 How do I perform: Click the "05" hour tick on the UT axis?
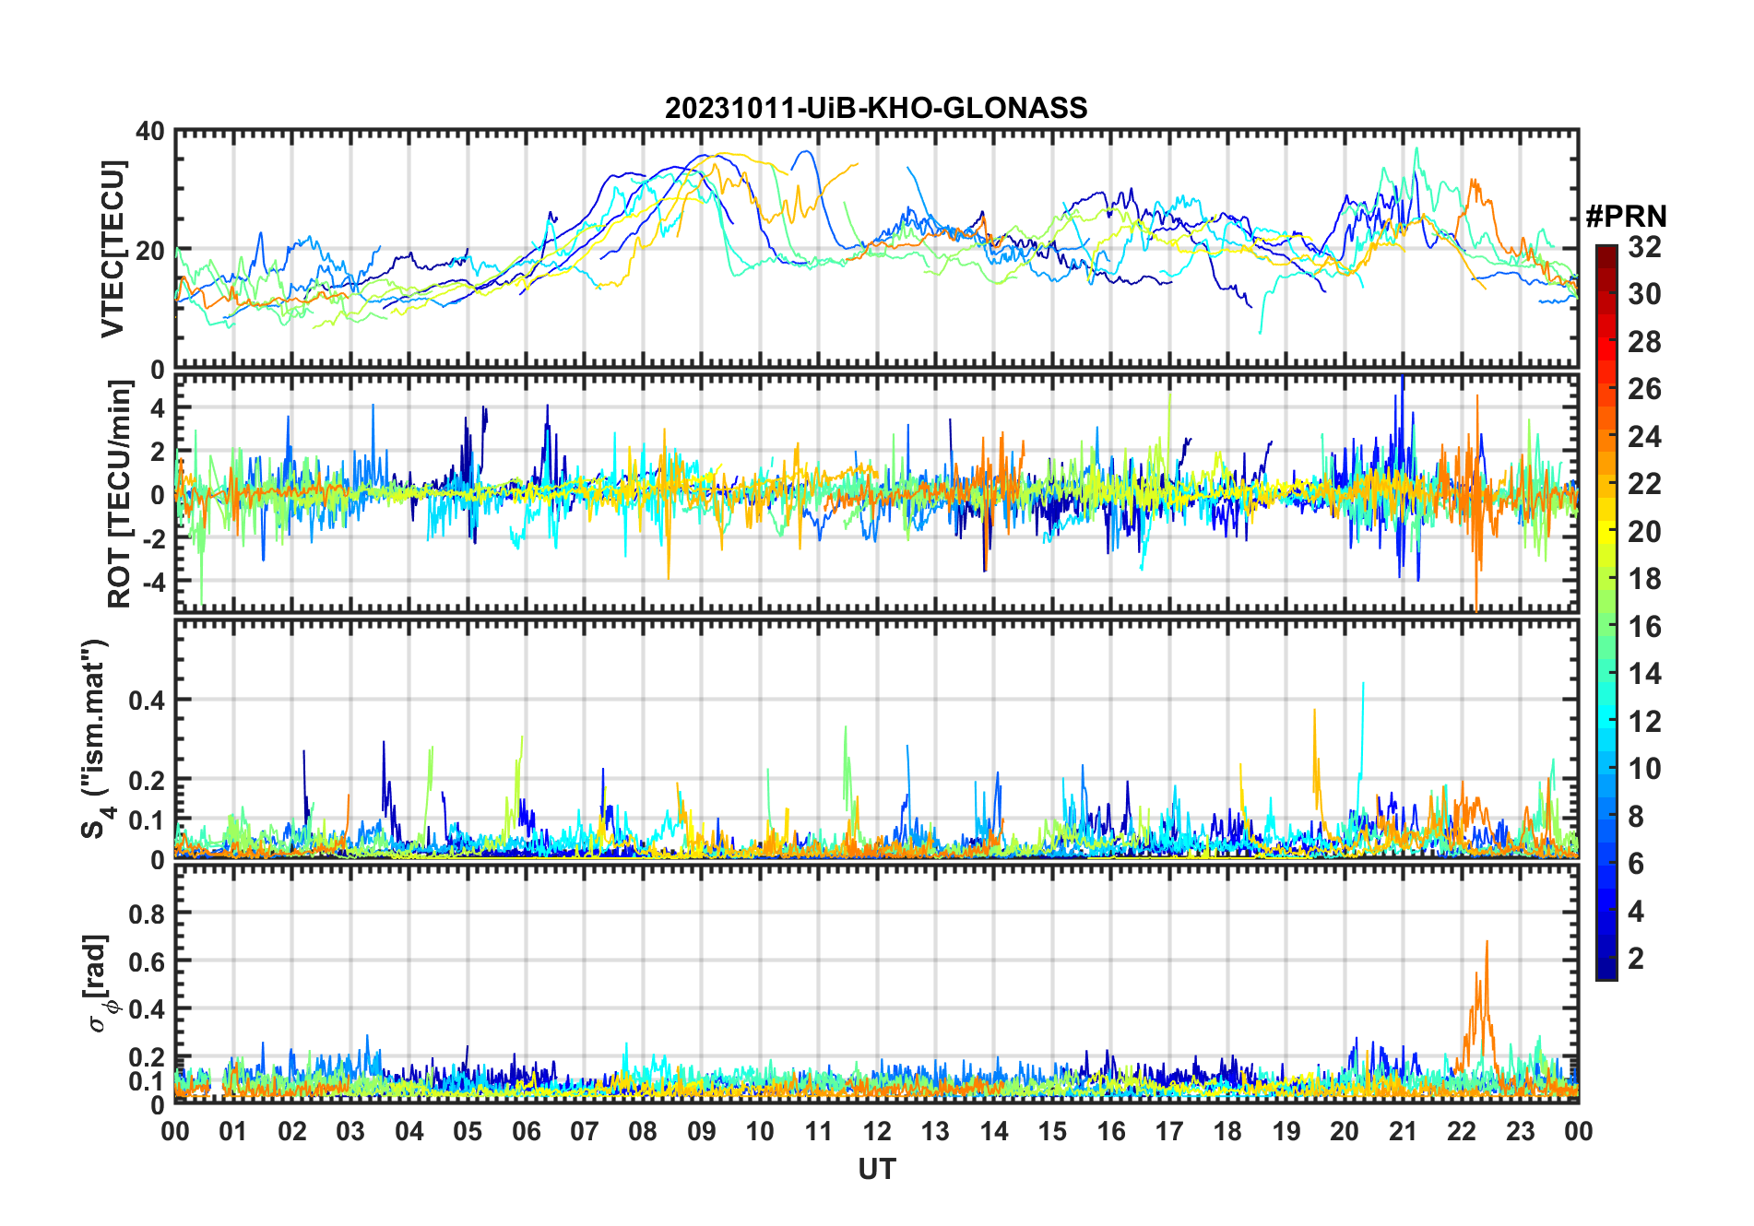pos(468,1132)
